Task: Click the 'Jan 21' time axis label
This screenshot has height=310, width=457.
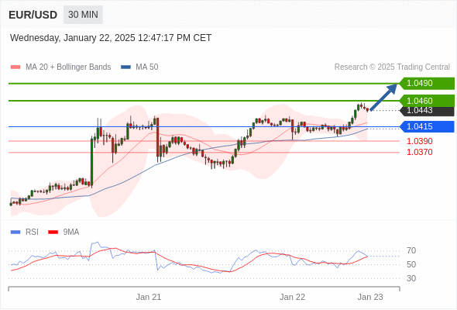Action: coord(149,297)
